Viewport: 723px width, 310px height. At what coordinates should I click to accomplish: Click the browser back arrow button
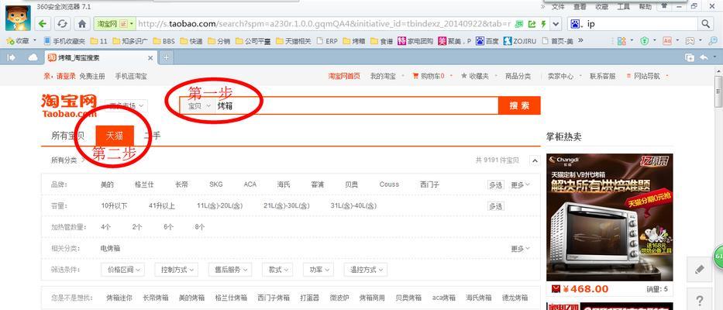click(x=43, y=23)
